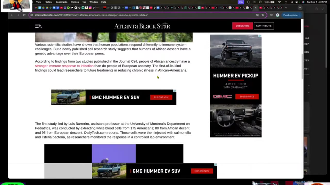The image size is (330, 185).
Task: Open the Atlanta Black Star hamburger menu
Action: pyautogui.click(x=38, y=26)
